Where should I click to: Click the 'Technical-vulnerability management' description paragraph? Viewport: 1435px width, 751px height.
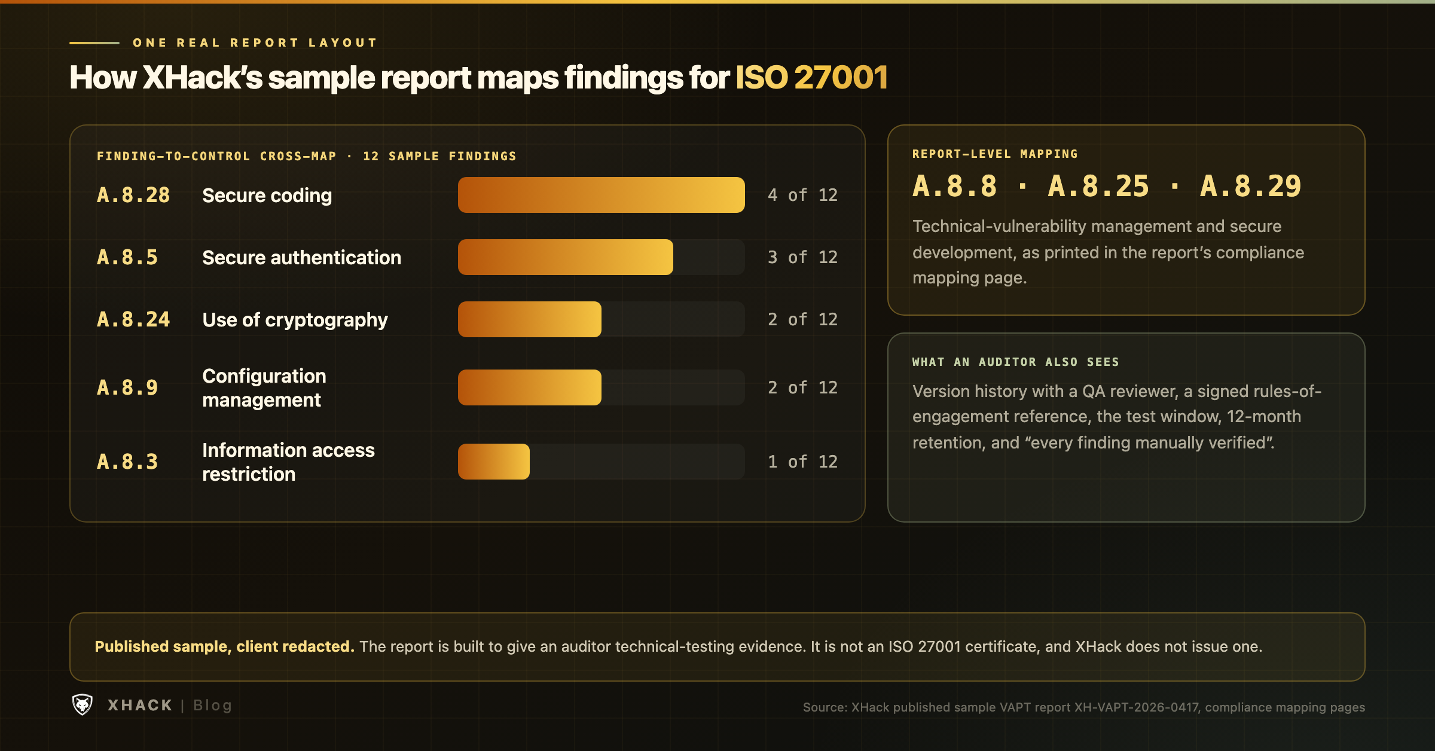pyautogui.click(x=1108, y=252)
